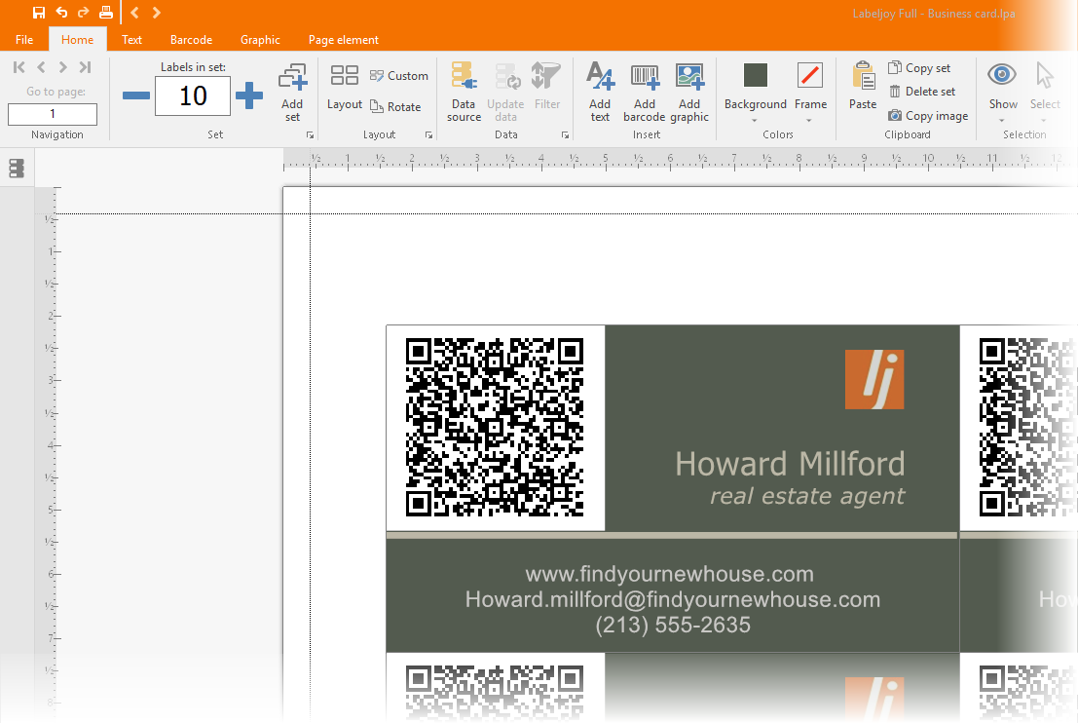
Task: Open Layout group dialog launcher
Action: tap(429, 135)
